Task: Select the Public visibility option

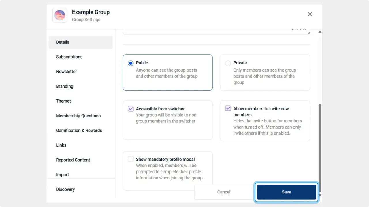Action: coord(131,63)
